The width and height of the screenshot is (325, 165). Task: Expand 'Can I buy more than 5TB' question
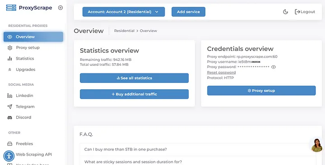click(x=198, y=149)
